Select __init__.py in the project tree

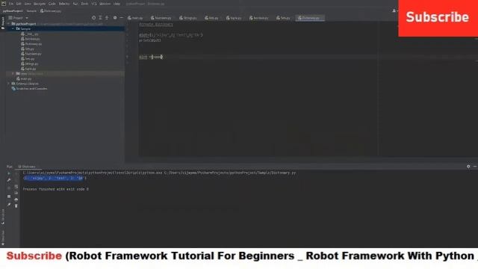pos(30,34)
